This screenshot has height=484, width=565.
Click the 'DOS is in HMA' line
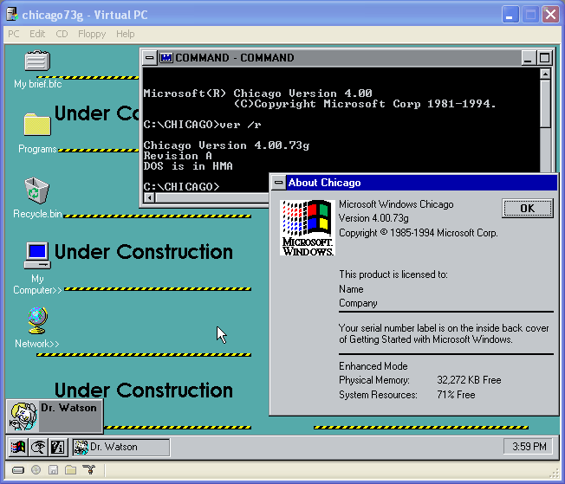coord(188,166)
